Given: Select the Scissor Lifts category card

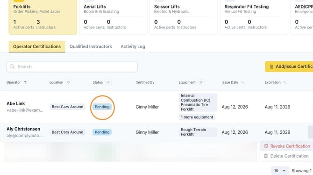Looking at the screenshot, I should (x=184, y=17).
